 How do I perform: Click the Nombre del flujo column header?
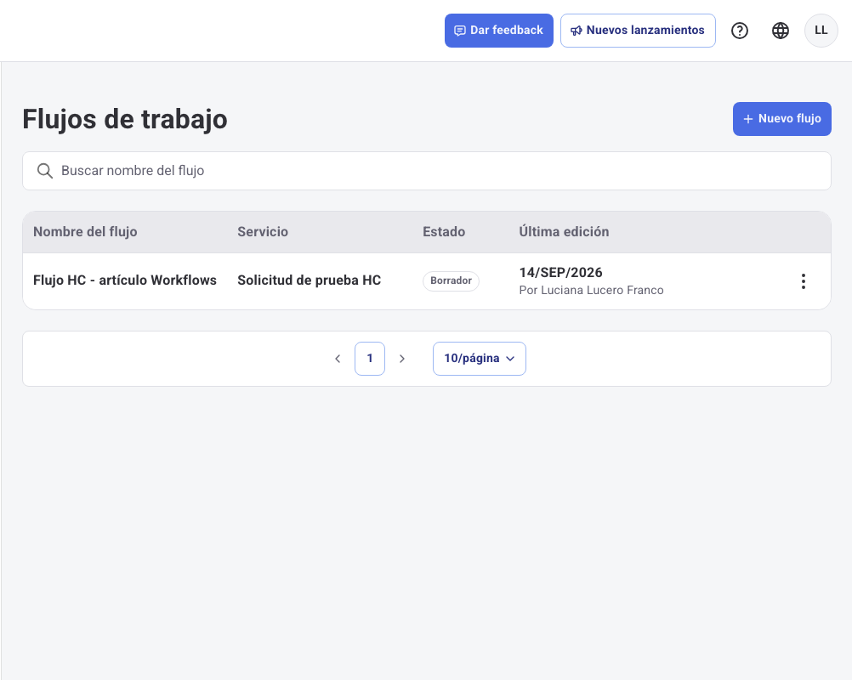(85, 232)
